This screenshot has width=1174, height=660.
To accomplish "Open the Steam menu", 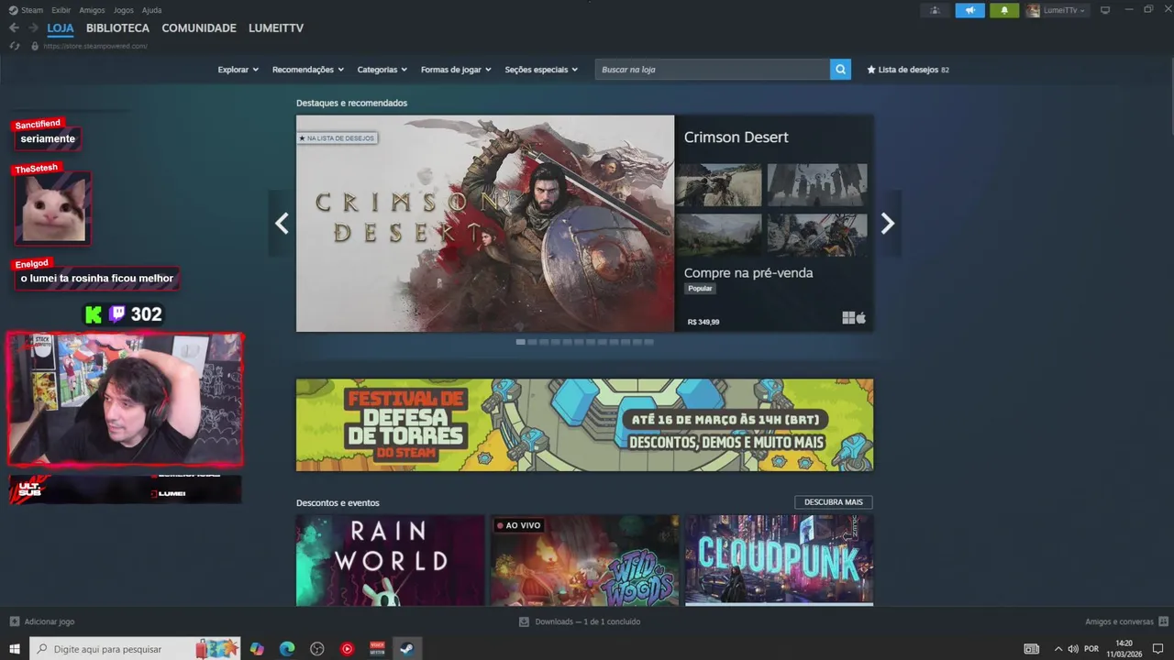I will [32, 10].
